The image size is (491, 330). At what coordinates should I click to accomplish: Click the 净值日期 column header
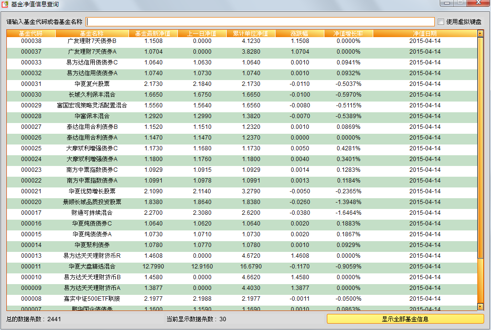[x=425, y=34]
